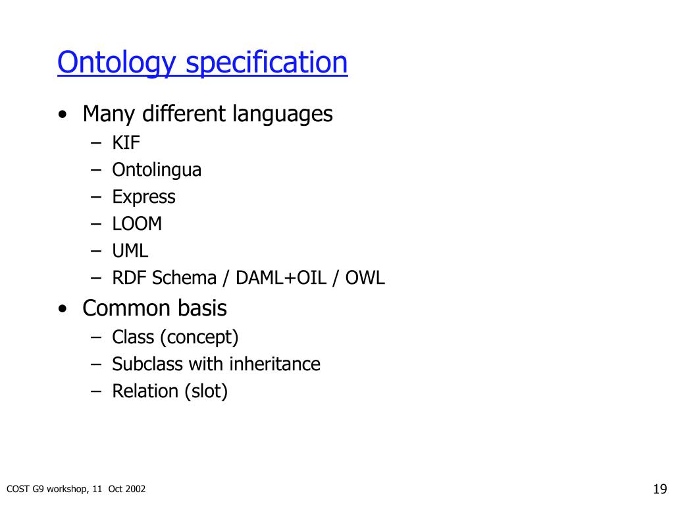Click the dash before Ontolingua
This screenshot has width=674, height=506.
pos(96,171)
